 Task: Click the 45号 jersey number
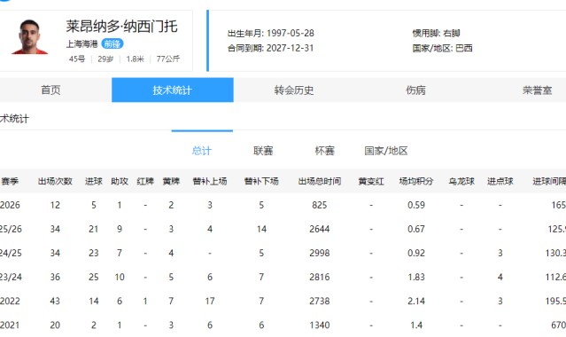(77, 59)
